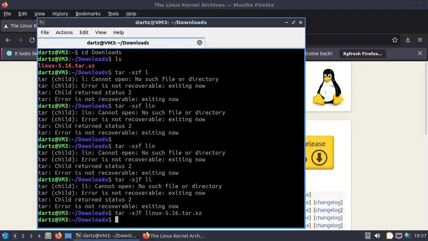The width and height of the screenshot is (428, 241).
Task: Switch to workspace 1
Action: pyautogui.click(x=15, y=236)
